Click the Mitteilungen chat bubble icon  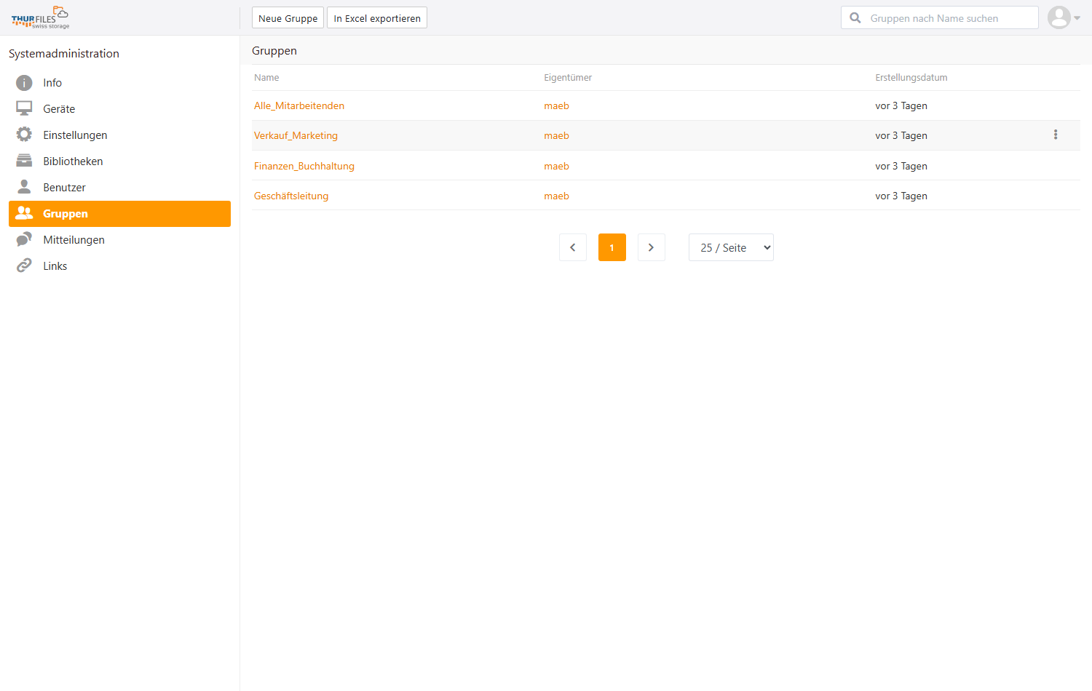click(24, 239)
